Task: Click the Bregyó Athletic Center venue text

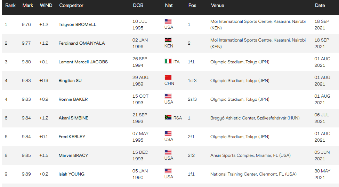Action: [x=255, y=118]
